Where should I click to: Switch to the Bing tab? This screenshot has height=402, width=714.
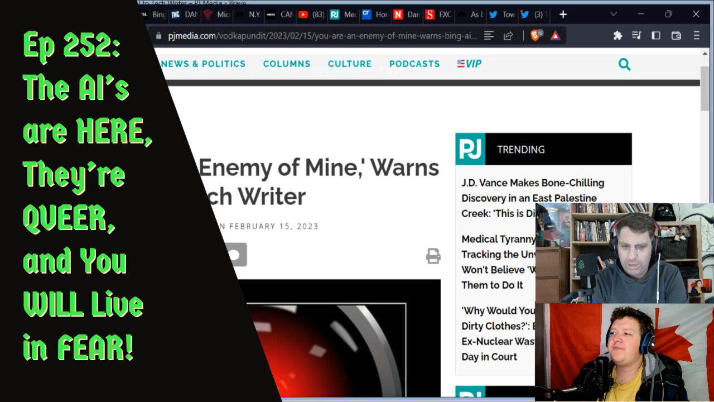coord(155,15)
